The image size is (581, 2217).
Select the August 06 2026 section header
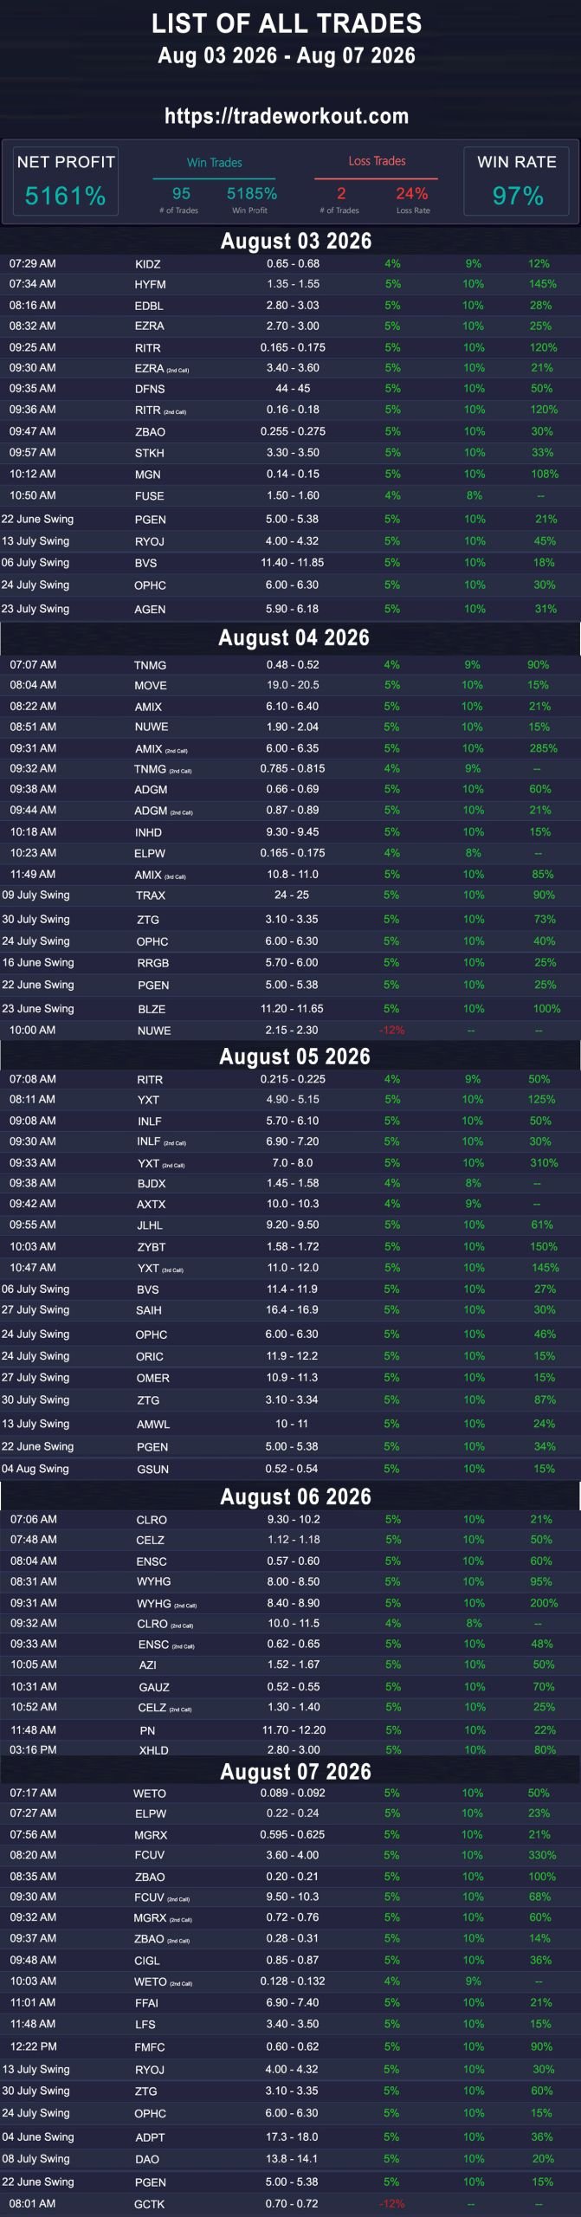tap(296, 1496)
